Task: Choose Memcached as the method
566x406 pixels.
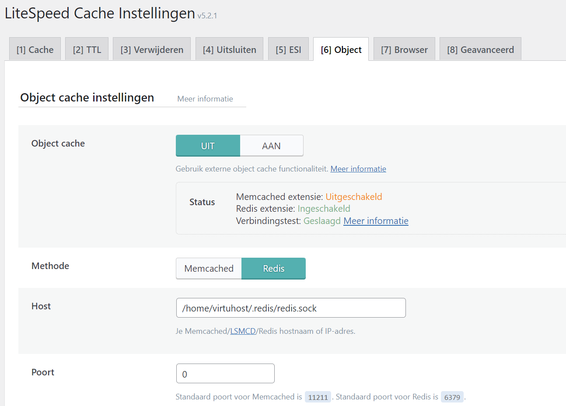Action: pos(209,269)
